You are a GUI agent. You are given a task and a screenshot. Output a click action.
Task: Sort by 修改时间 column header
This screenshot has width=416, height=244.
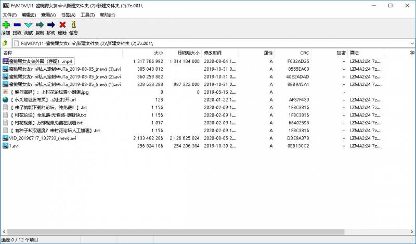[x=213, y=53]
